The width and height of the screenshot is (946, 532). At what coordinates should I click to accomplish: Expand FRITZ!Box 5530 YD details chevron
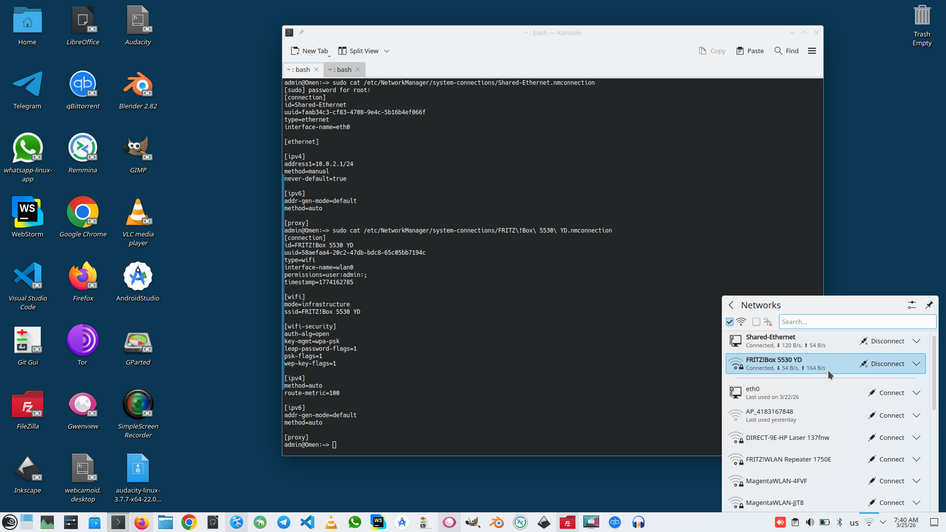916,364
